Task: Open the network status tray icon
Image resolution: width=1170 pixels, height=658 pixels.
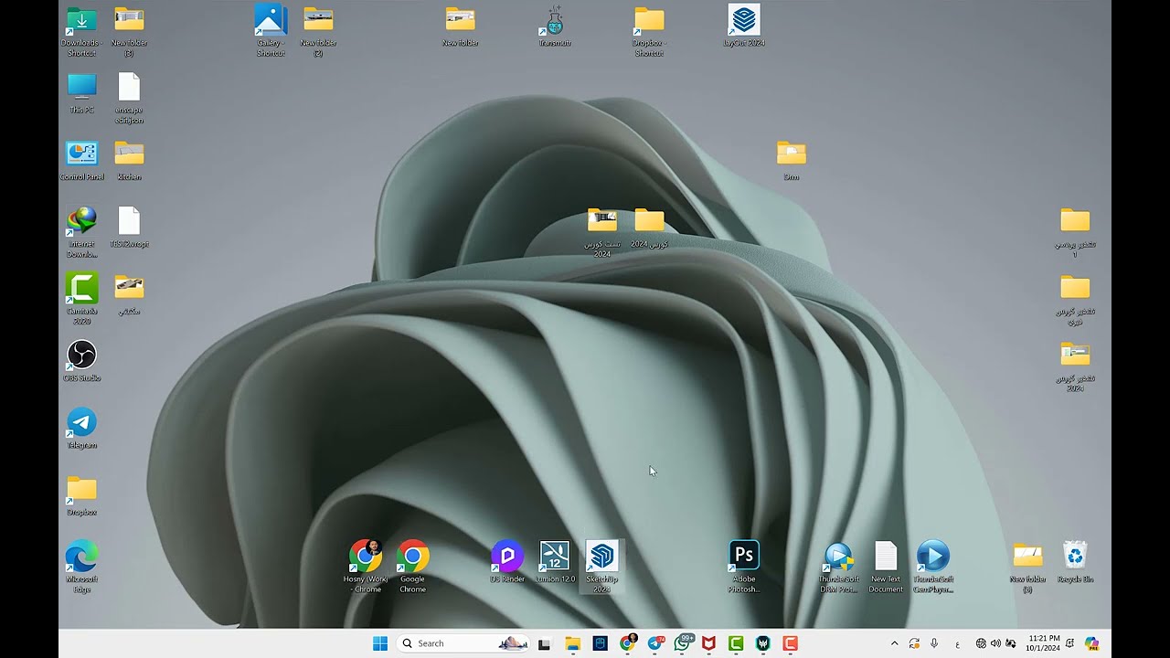Action: [981, 643]
